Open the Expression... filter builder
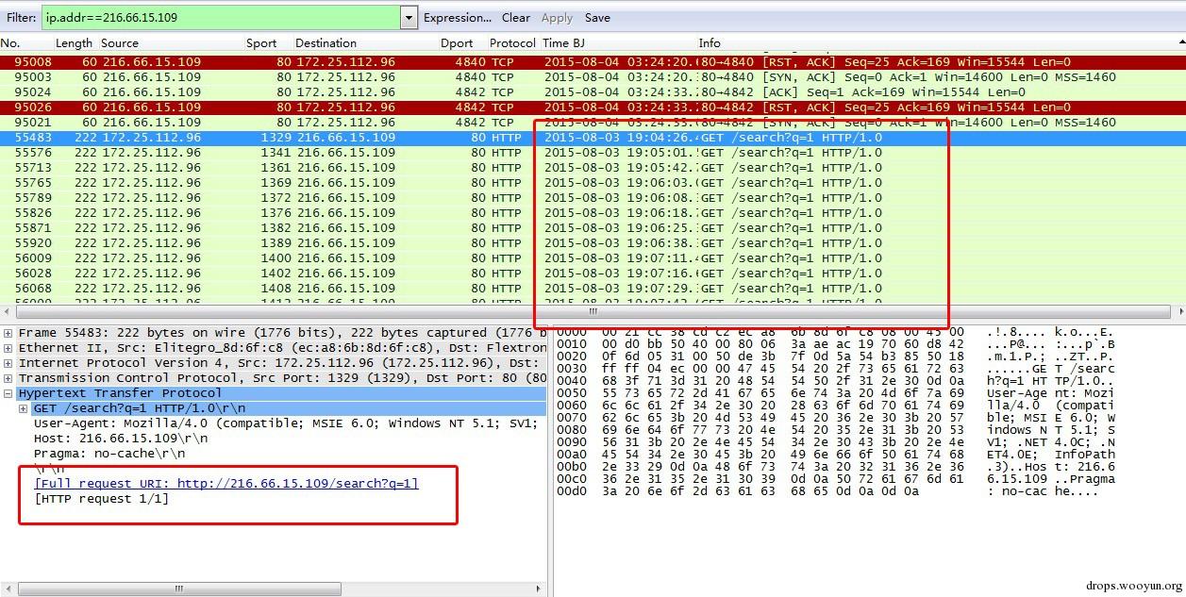Image resolution: width=1186 pixels, height=597 pixels. coord(458,17)
